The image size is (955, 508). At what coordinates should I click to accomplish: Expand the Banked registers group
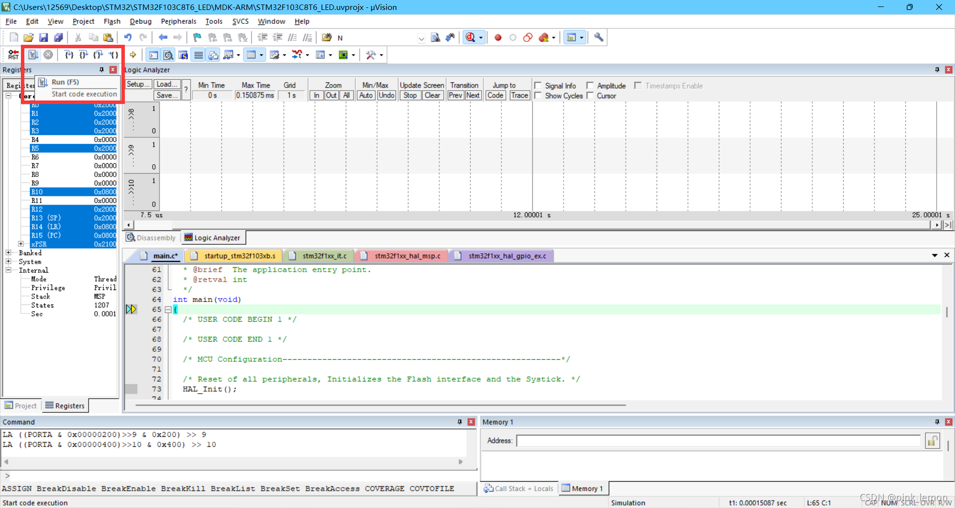pyautogui.click(x=8, y=253)
